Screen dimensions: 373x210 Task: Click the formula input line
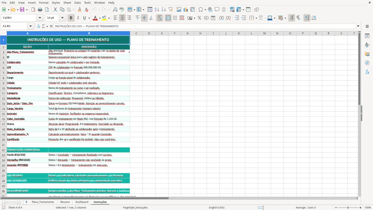[x=205, y=26]
